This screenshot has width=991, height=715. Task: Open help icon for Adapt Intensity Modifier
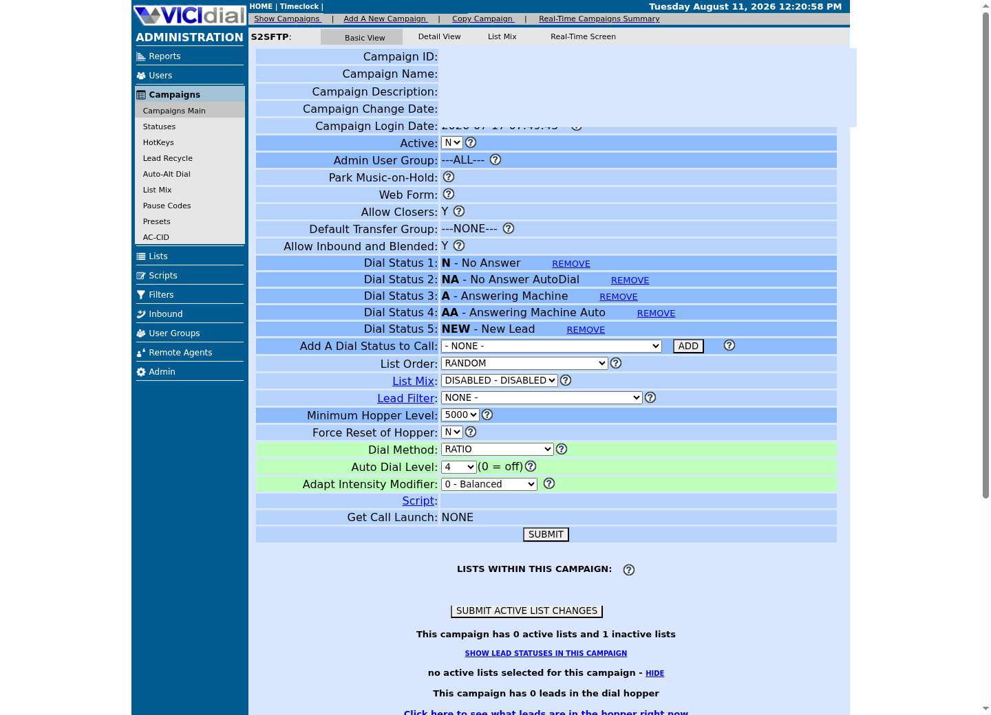point(549,483)
